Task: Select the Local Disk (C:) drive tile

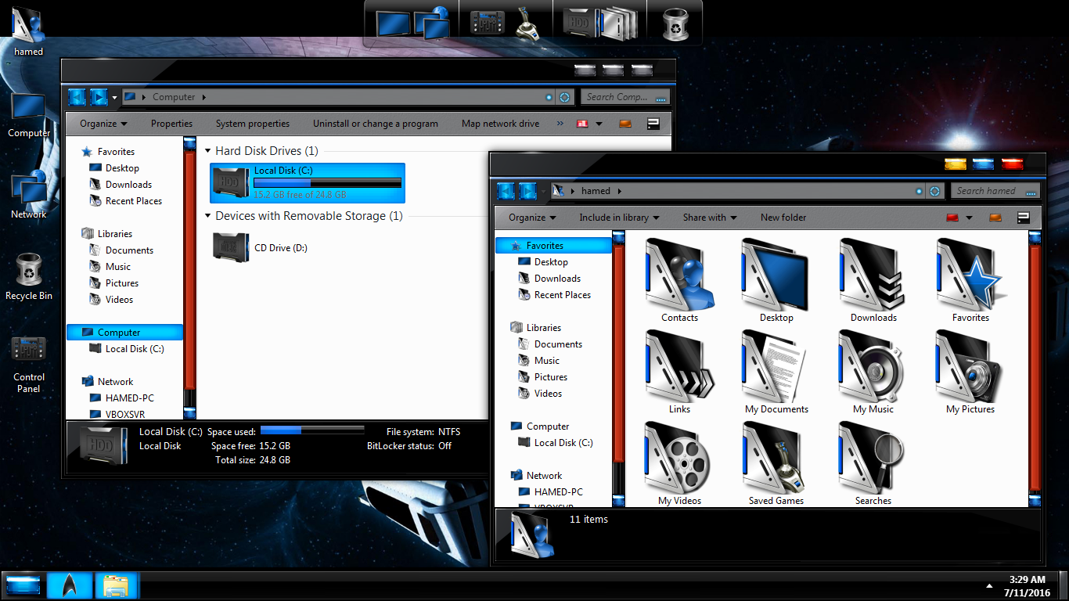Action: pyautogui.click(x=308, y=182)
